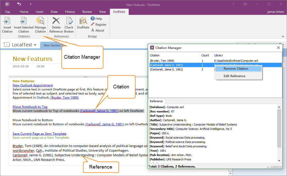Click the note container drag handle dots
This screenshot has height=176, width=287.
point(85,77)
